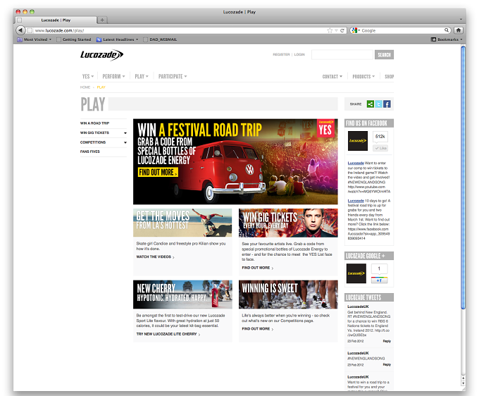Open Google search engine dropdown
Image resolution: width=479 pixels, height=396 pixels.
[x=356, y=30]
